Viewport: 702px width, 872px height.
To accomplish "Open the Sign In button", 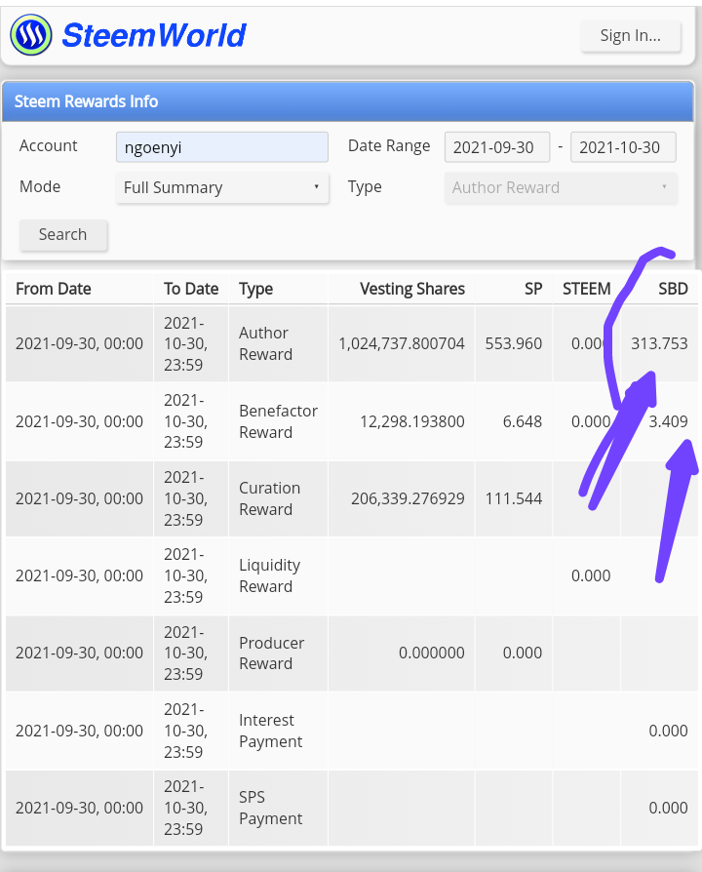I will coord(630,36).
